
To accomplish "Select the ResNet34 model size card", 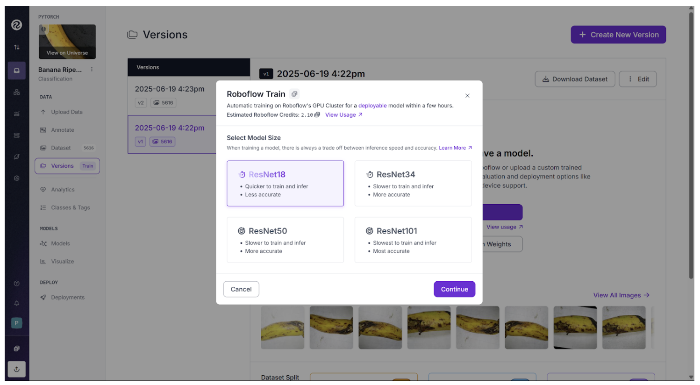I will point(413,184).
